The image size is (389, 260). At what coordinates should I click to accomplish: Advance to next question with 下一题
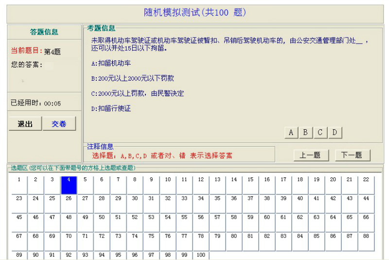(352, 155)
